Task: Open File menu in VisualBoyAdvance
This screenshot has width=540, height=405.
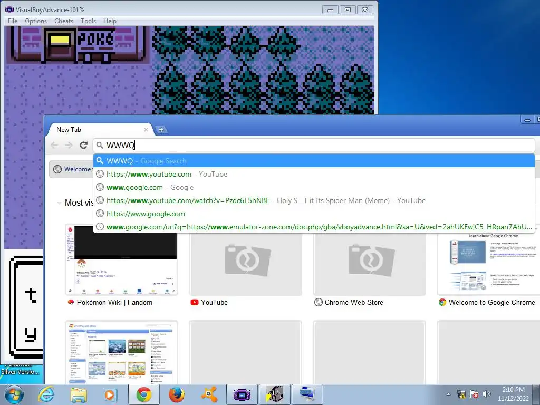Action: point(13,21)
